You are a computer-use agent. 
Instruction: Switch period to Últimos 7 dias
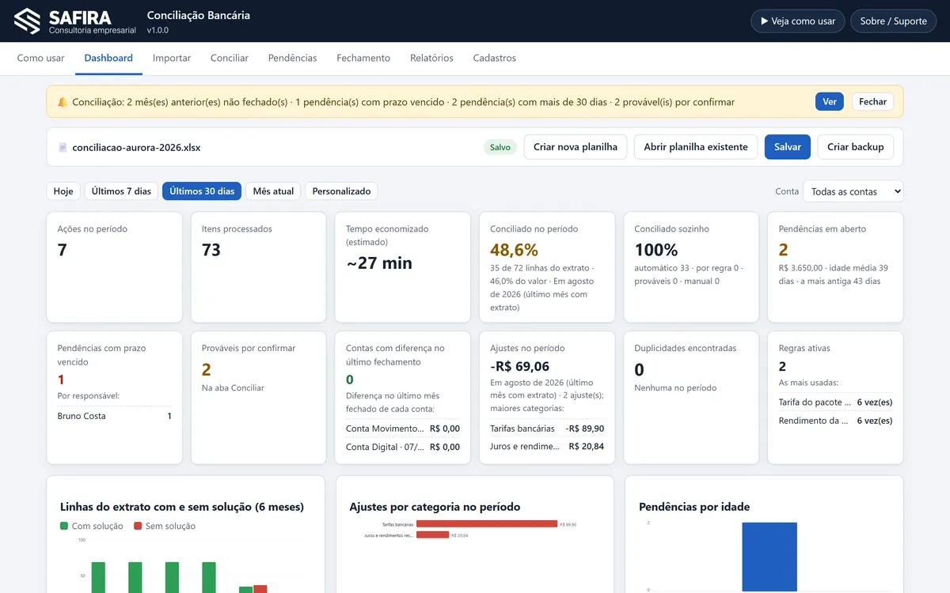click(121, 191)
